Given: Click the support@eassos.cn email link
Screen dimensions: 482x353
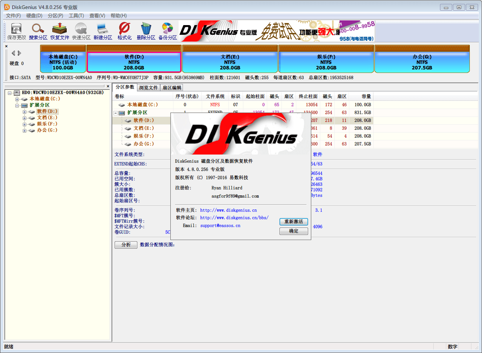Looking at the screenshot, I should pos(220,226).
